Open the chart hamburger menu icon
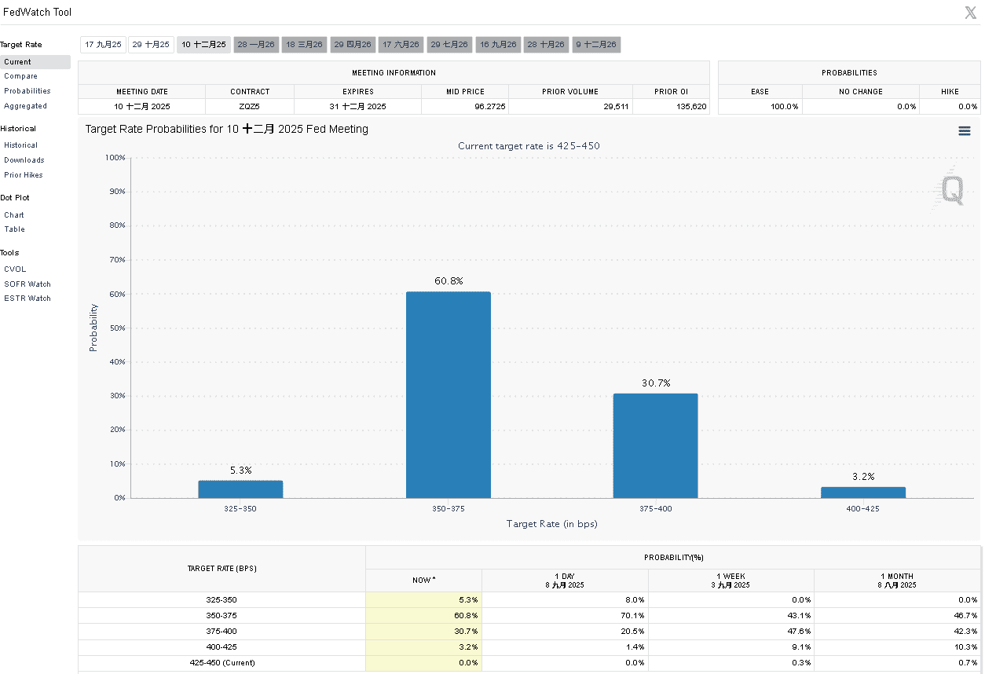985x674 pixels. coord(964,131)
